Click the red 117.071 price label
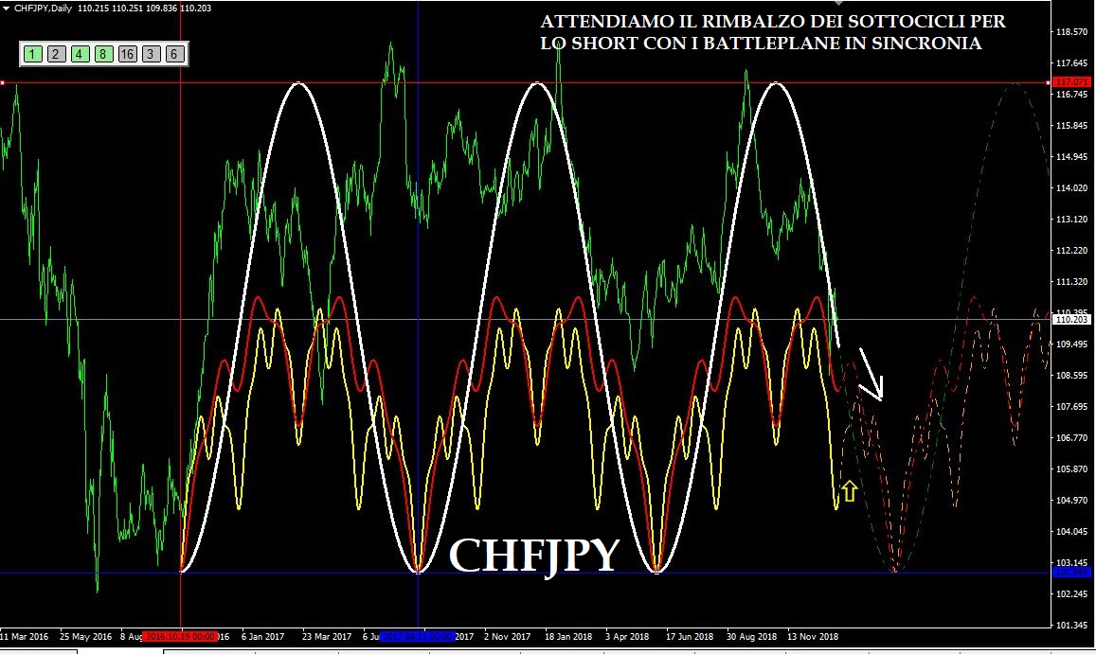Screen dimensions: 1096x654 click(x=1073, y=83)
